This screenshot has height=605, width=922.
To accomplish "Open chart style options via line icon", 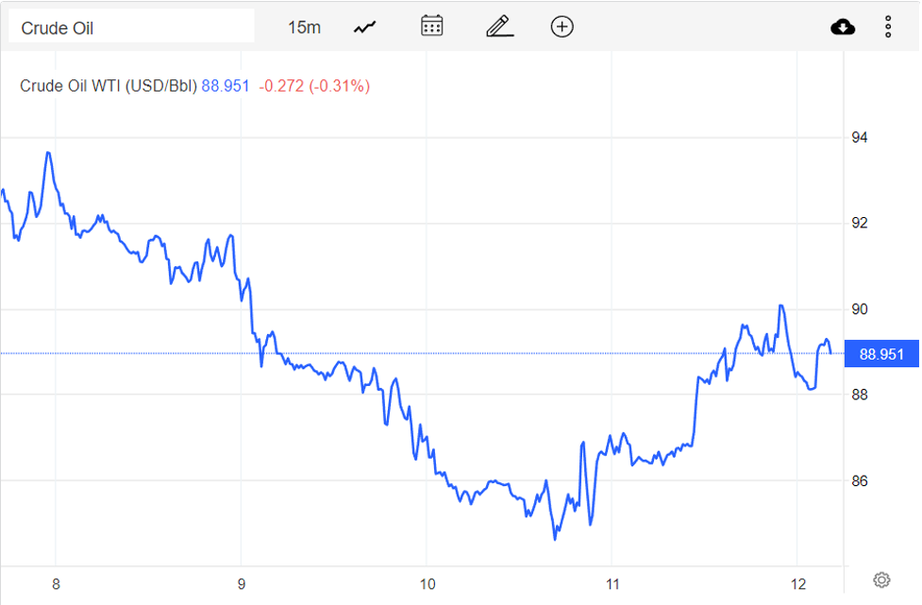I will coord(364,25).
